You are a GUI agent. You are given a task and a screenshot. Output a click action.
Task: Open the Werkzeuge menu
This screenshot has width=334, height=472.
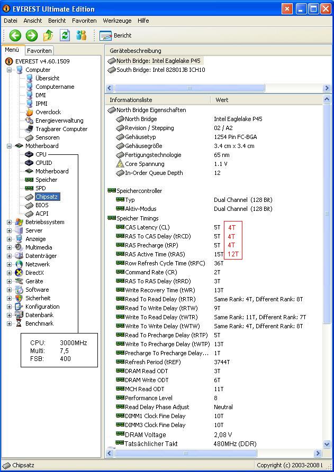[x=118, y=21]
